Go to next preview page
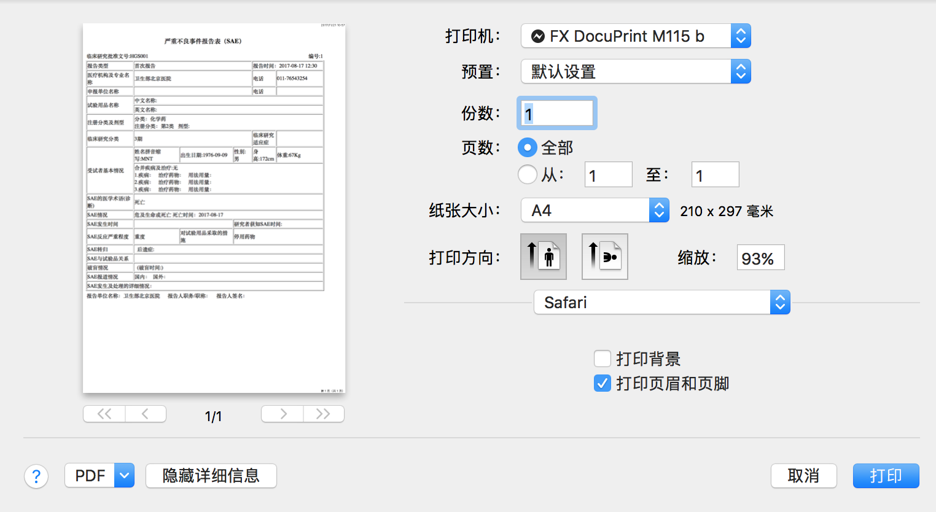The image size is (936, 512). 283,414
